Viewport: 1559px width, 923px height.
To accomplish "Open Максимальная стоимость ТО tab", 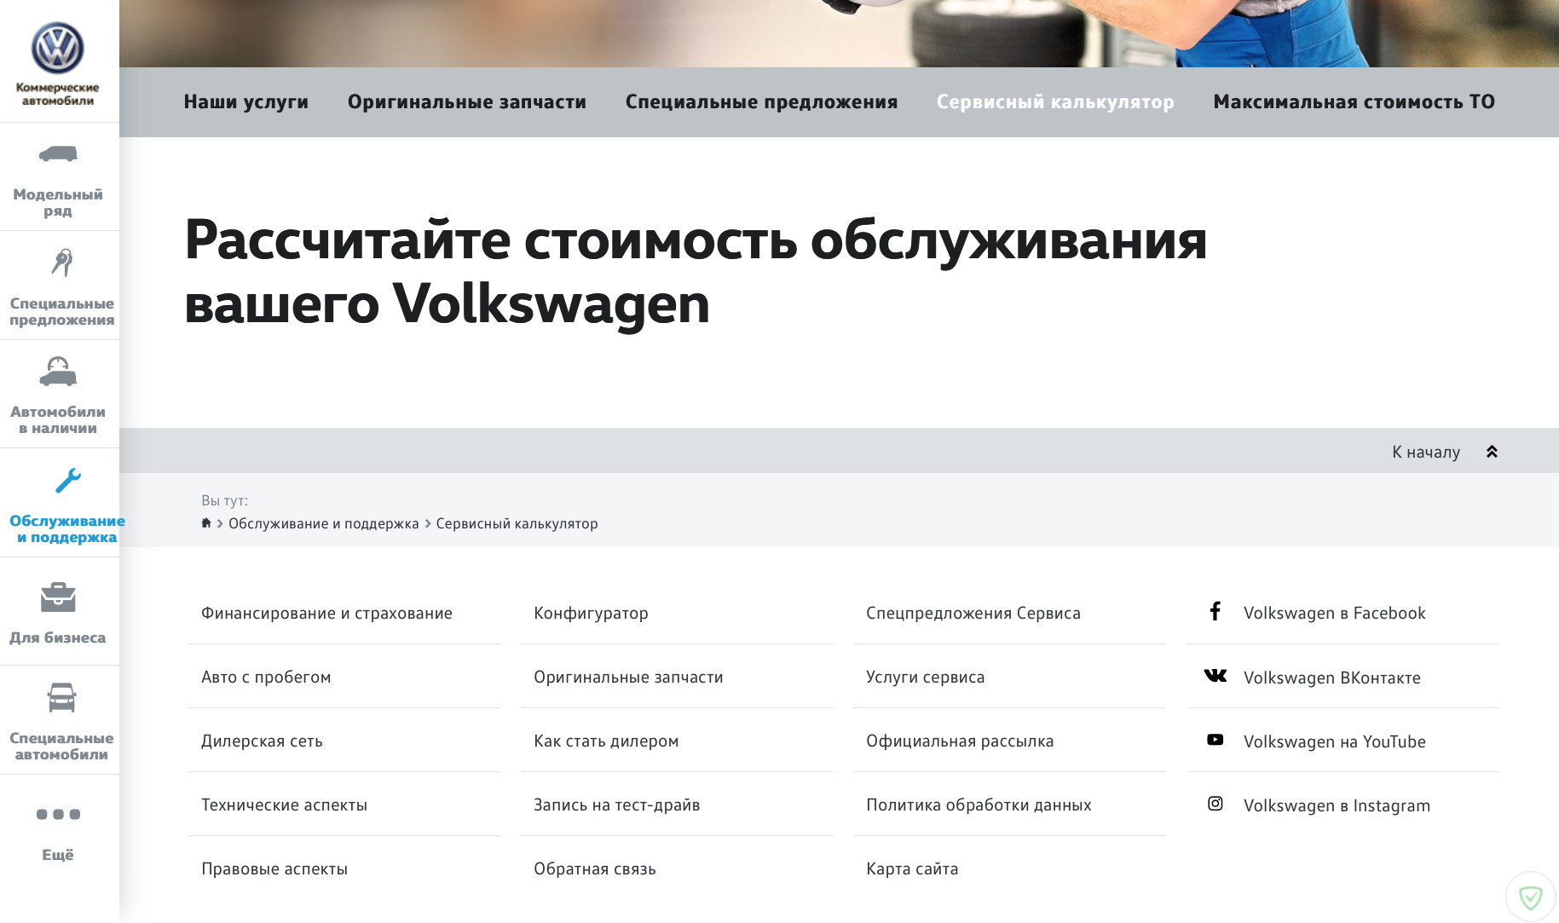I will pyautogui.click(x=1354, y=101).
